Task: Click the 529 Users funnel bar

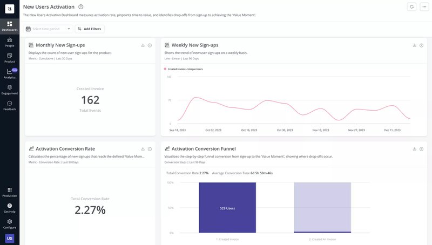Action: 227,208
